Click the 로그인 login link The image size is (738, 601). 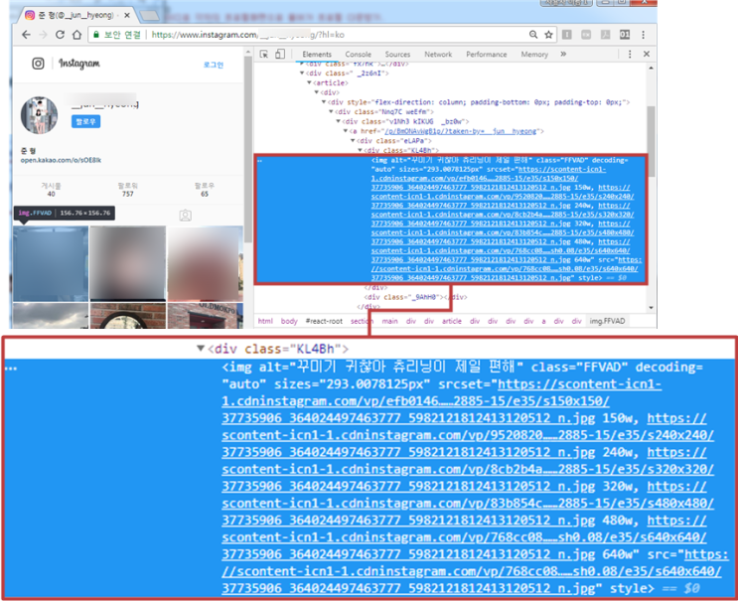(x=214, y=65)
